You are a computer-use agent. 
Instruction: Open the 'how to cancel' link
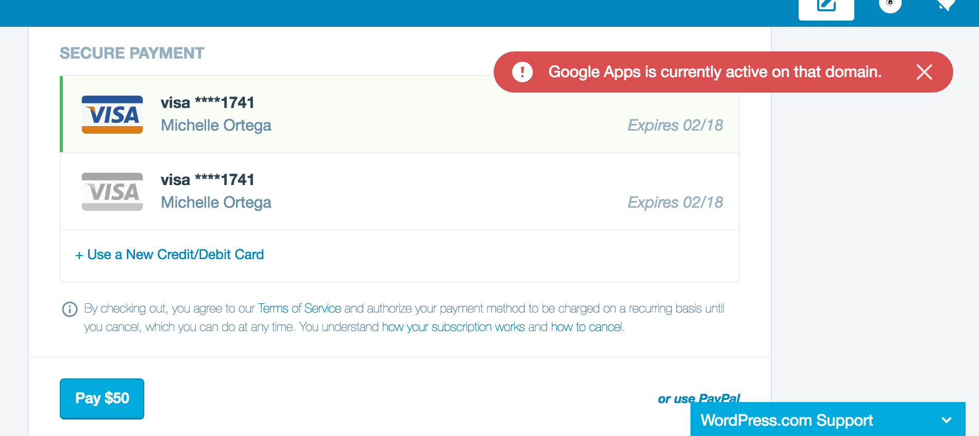[x=586, y=327]
